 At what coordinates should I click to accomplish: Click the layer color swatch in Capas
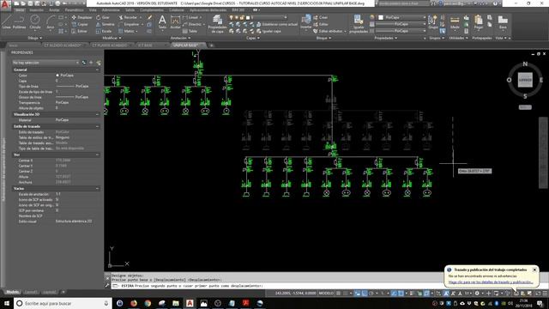pos(248,17)
